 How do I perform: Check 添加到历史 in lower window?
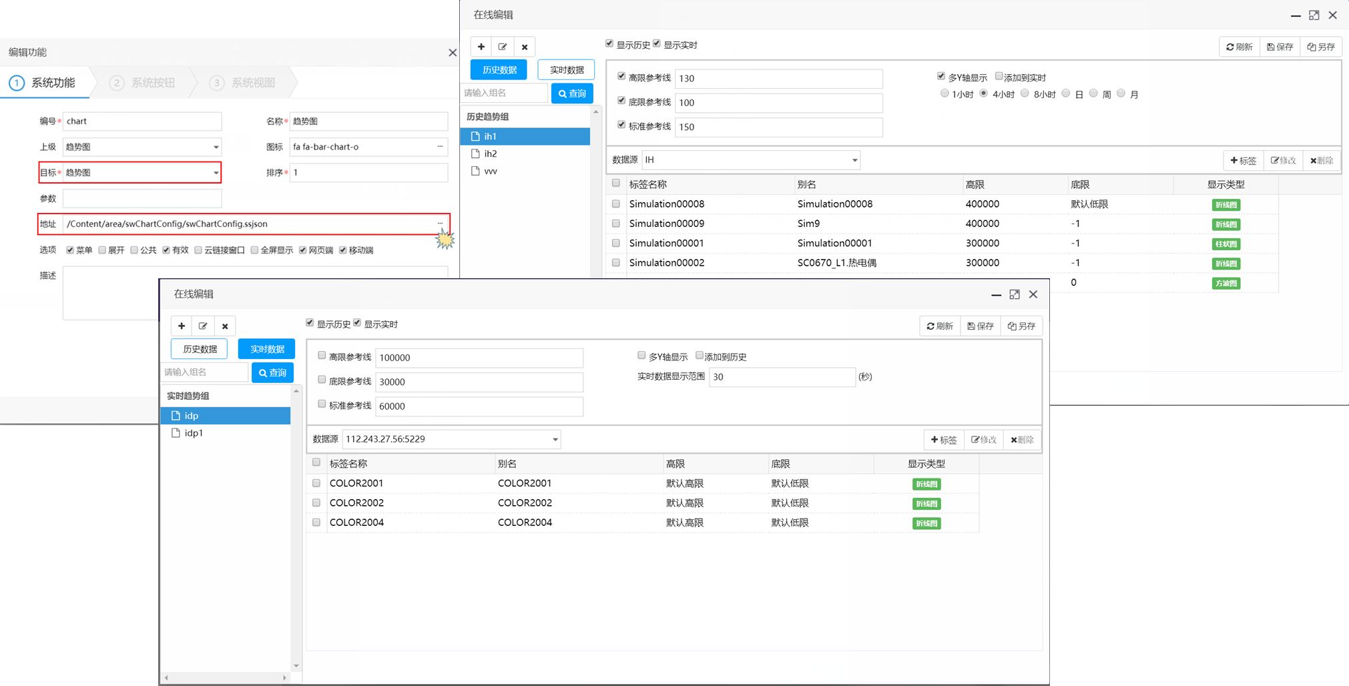[x=700, y=356]
